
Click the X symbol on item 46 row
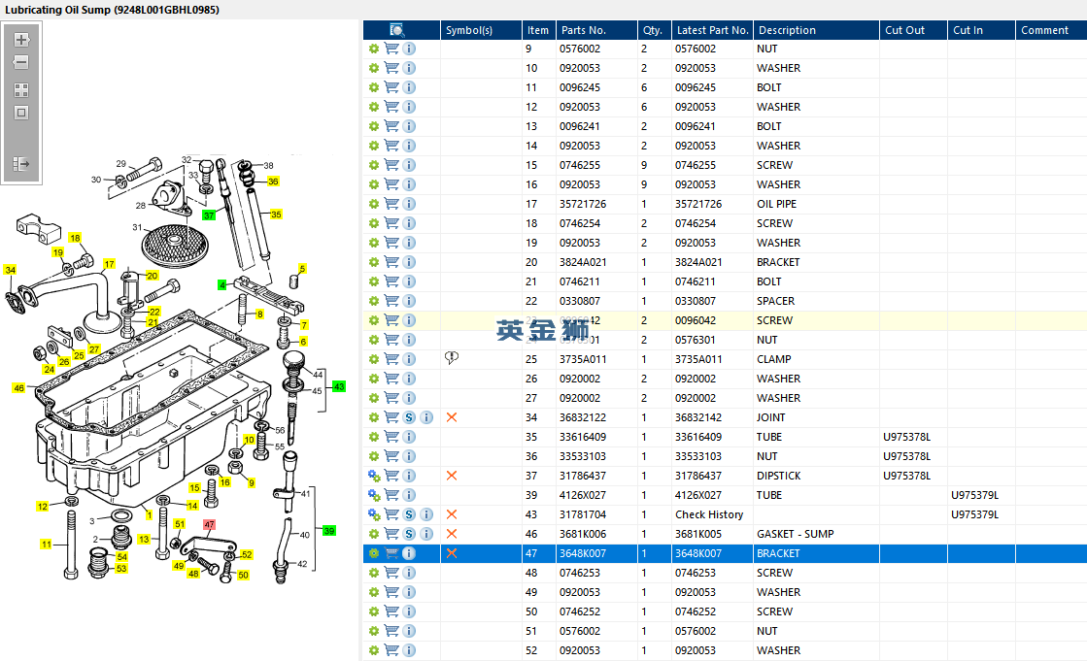coord(451,534)
